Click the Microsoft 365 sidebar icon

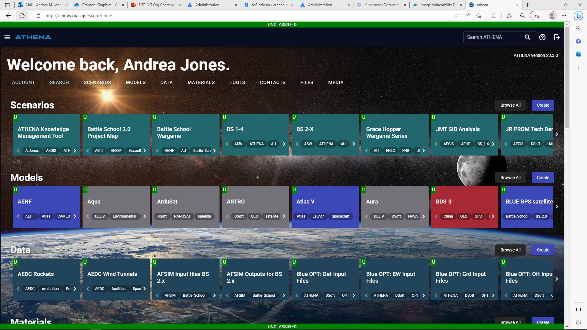tap(578, 41)
